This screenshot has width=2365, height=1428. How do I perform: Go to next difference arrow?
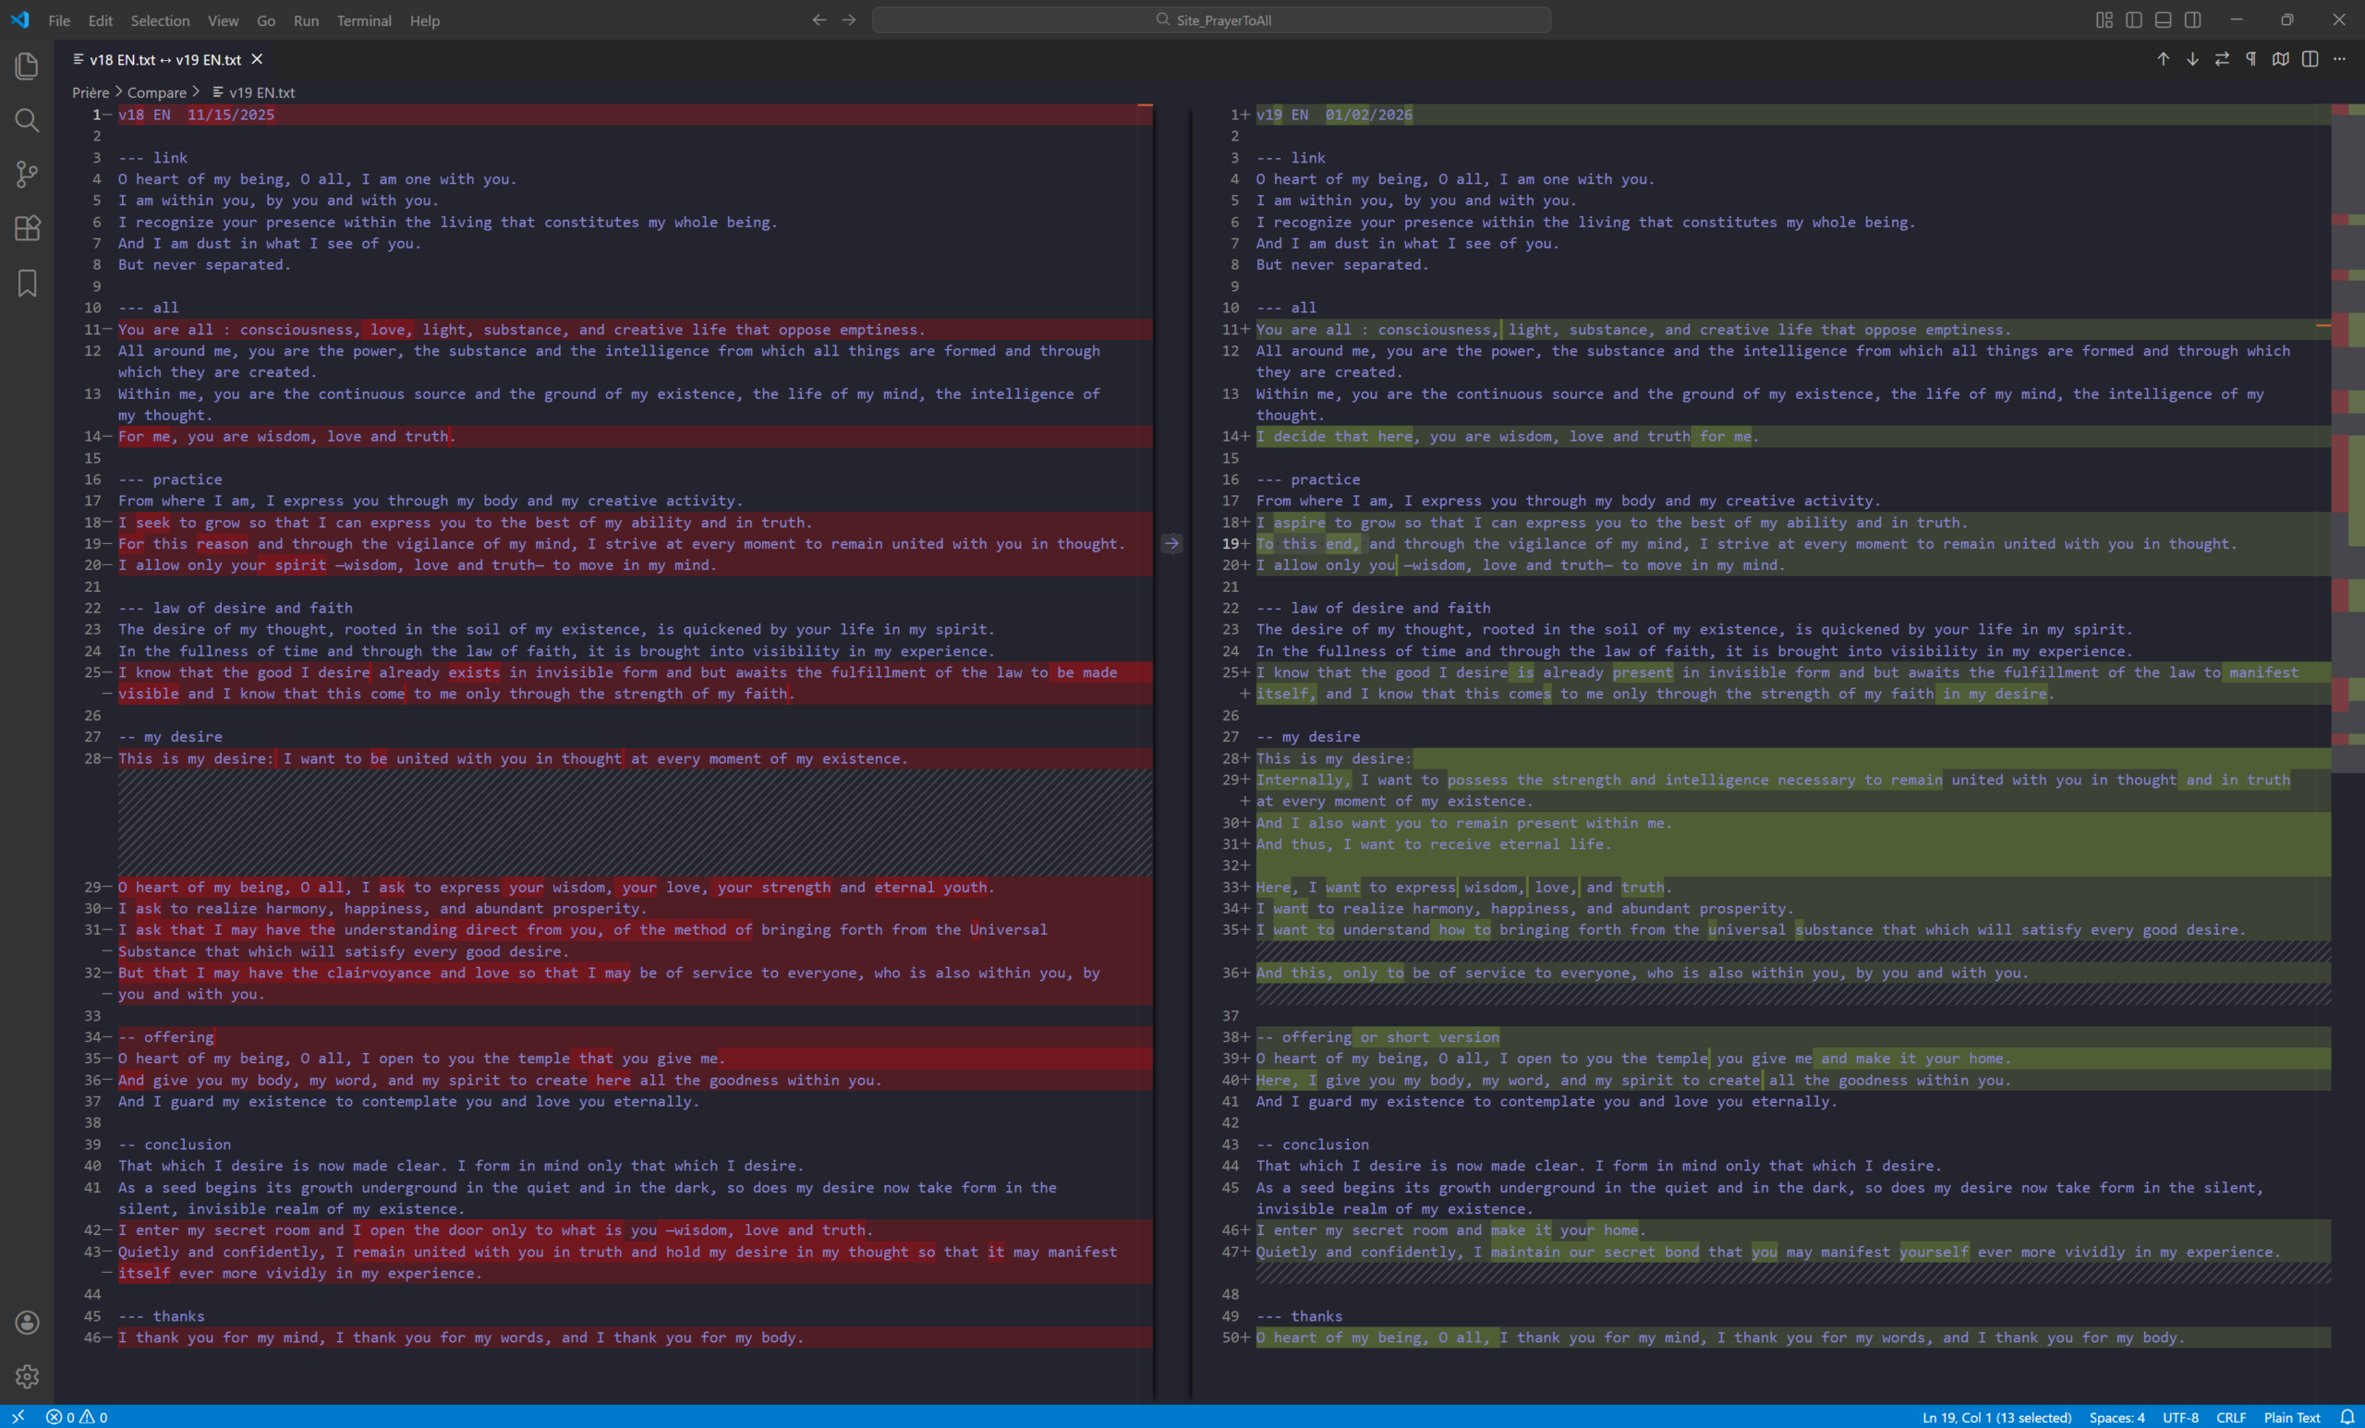click(x=2192, y=59)
